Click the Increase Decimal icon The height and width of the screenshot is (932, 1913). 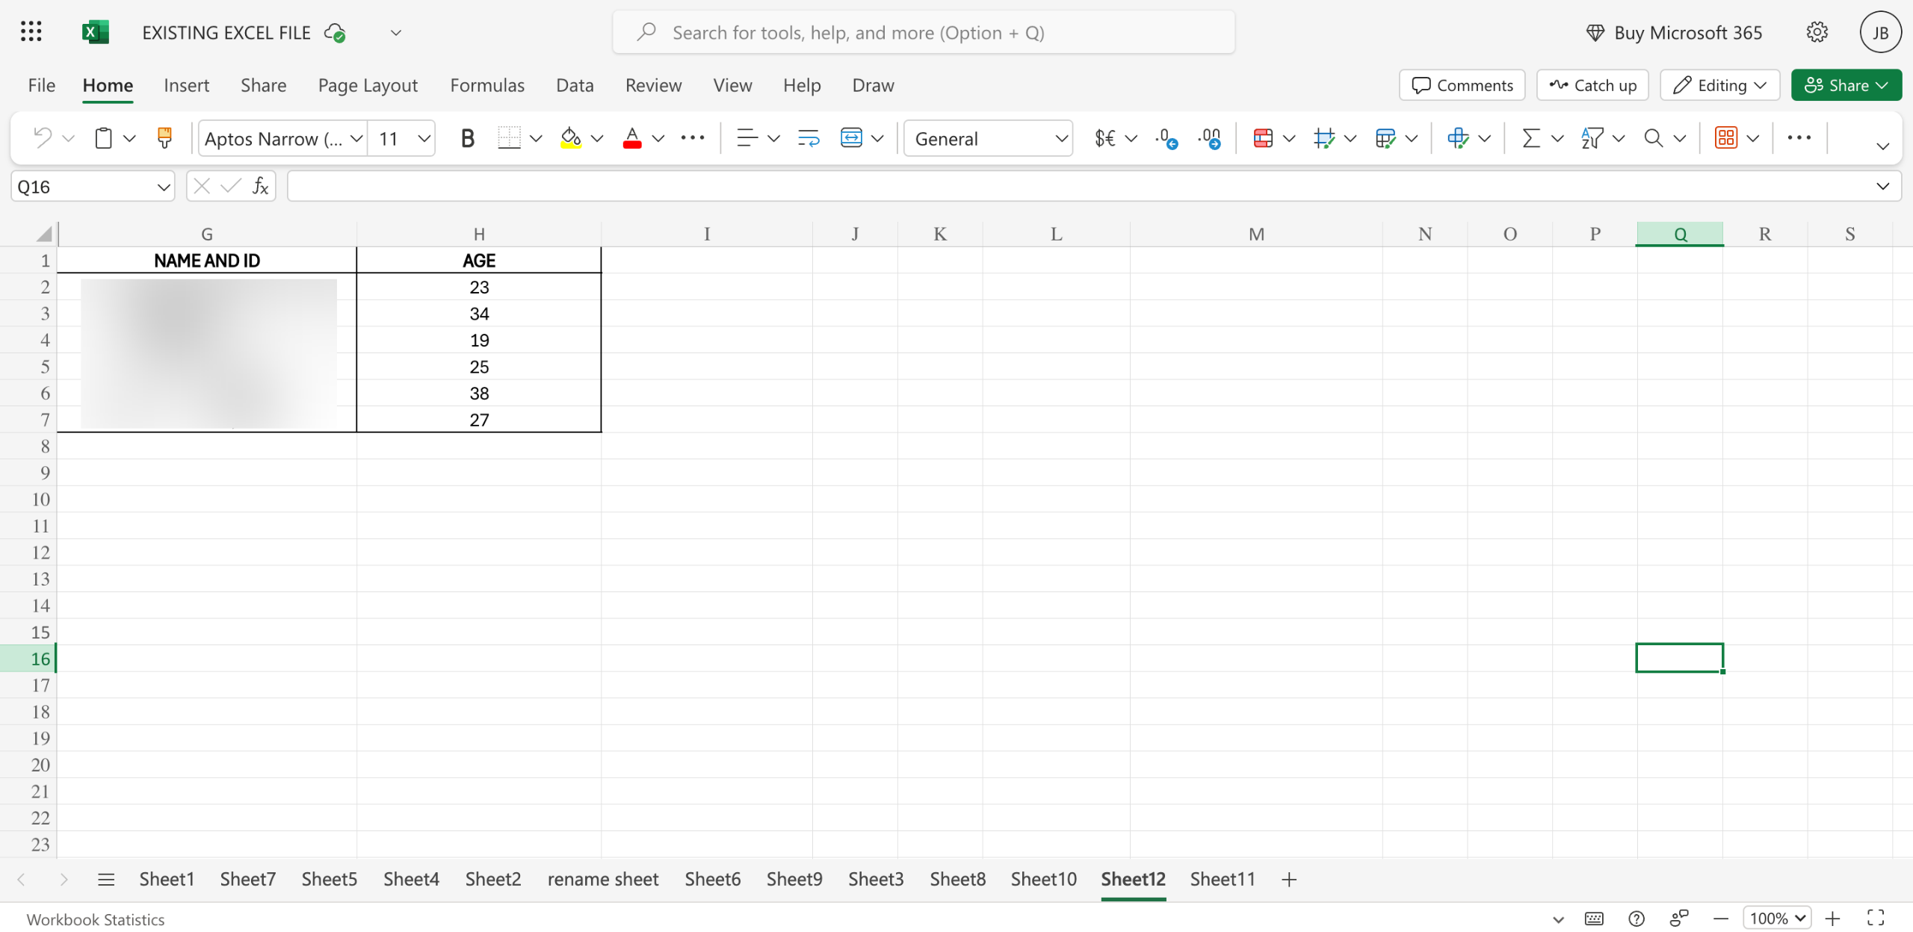(x=1166, y=138)
